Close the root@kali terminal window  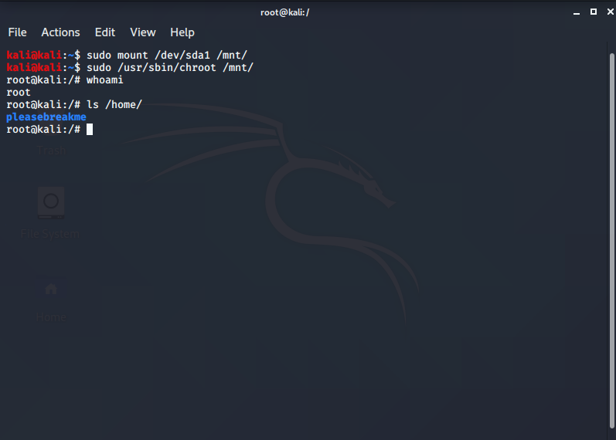[607, 12]
